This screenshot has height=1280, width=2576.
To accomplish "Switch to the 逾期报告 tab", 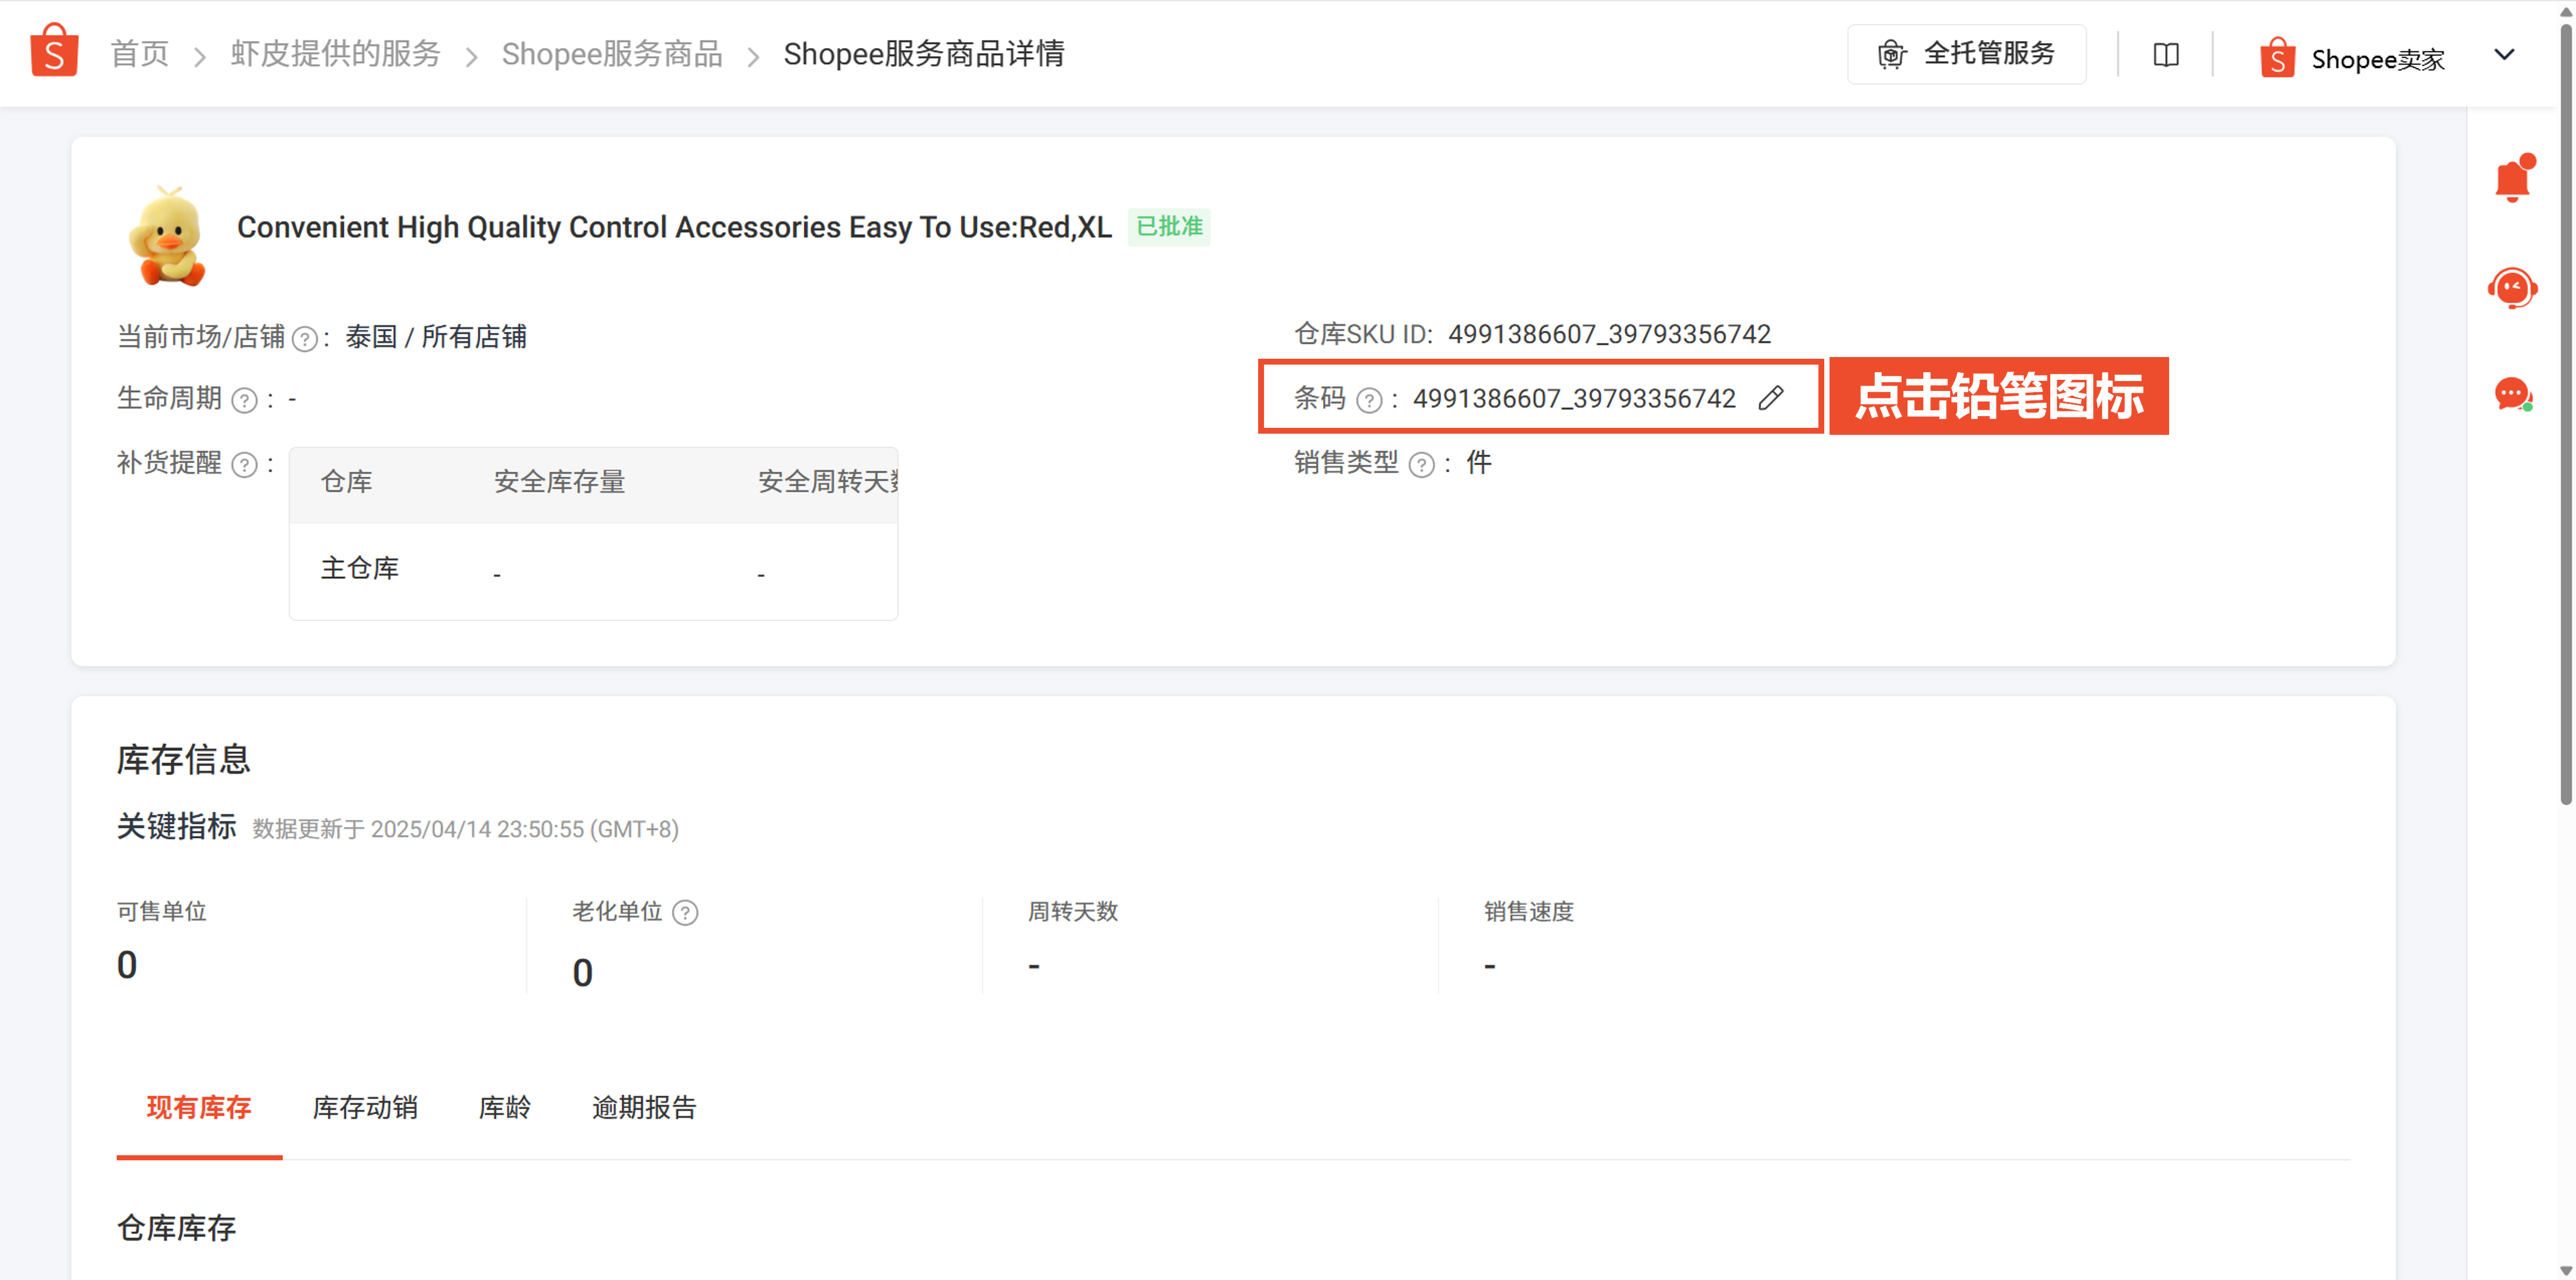I will tap(644, 1108).
